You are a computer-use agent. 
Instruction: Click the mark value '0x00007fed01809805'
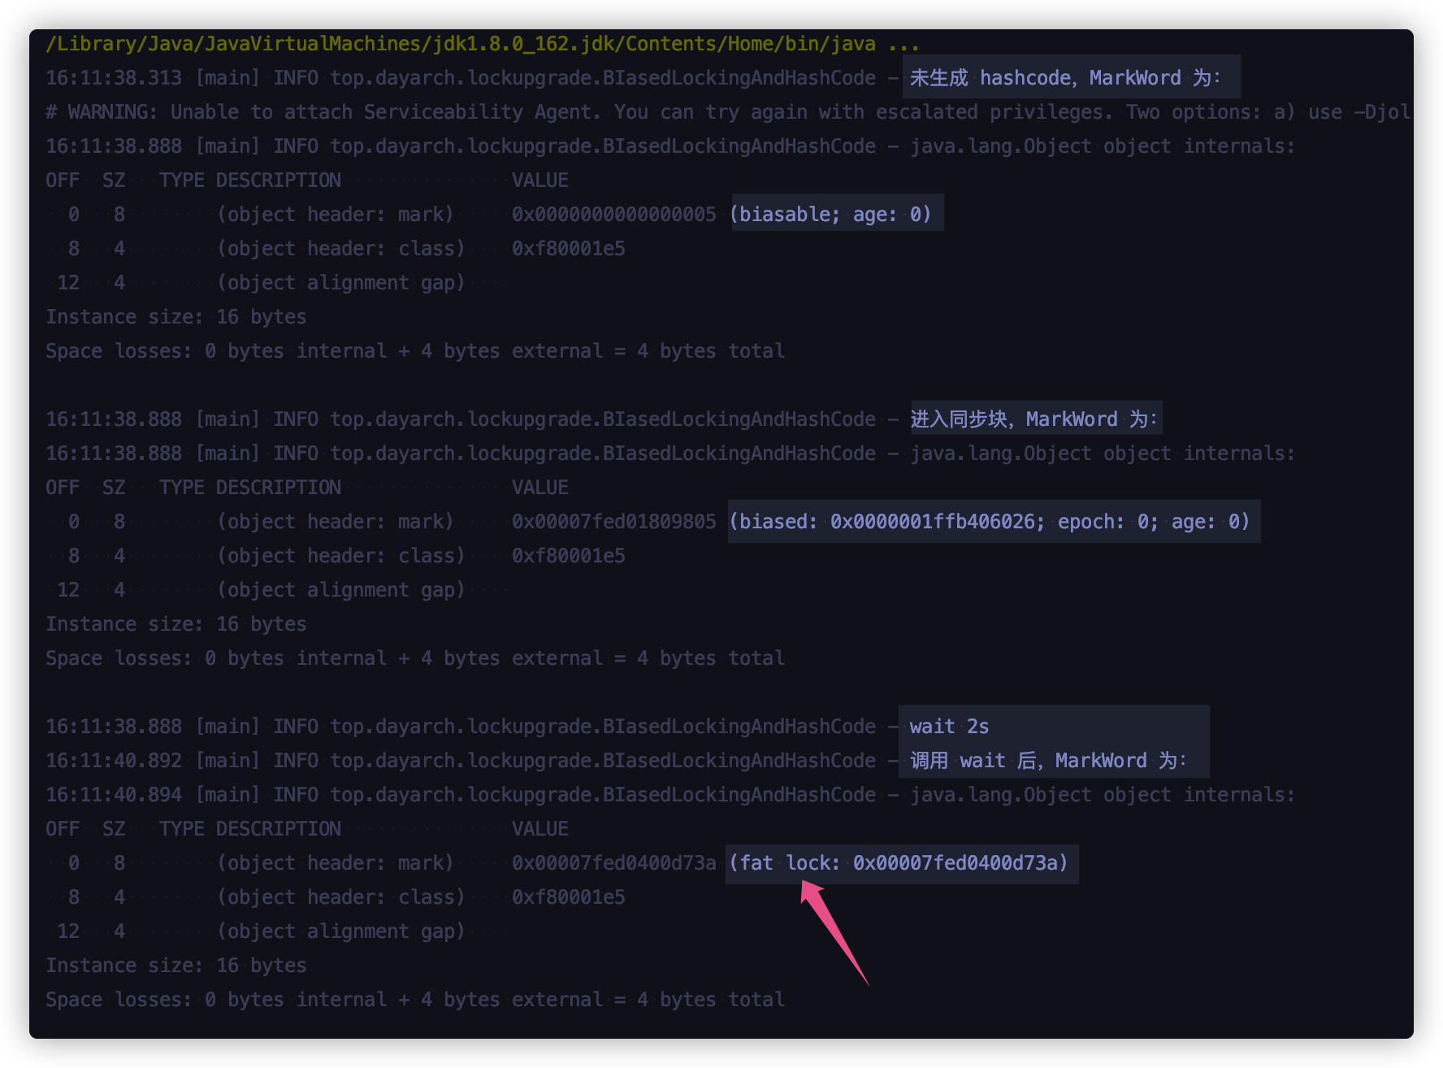tap(613, 522)
